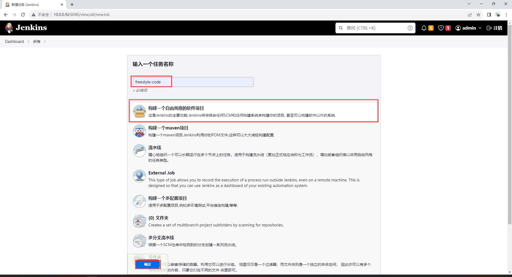Viewport: 512px width, 277px height.
Task: Go to Dashboard breadcrumb
Action: coord(14,42)
